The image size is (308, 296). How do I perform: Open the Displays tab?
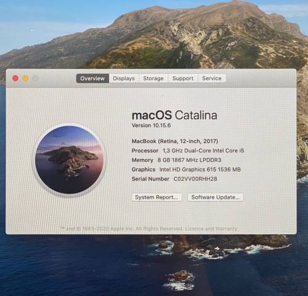[x=124, y=78]
